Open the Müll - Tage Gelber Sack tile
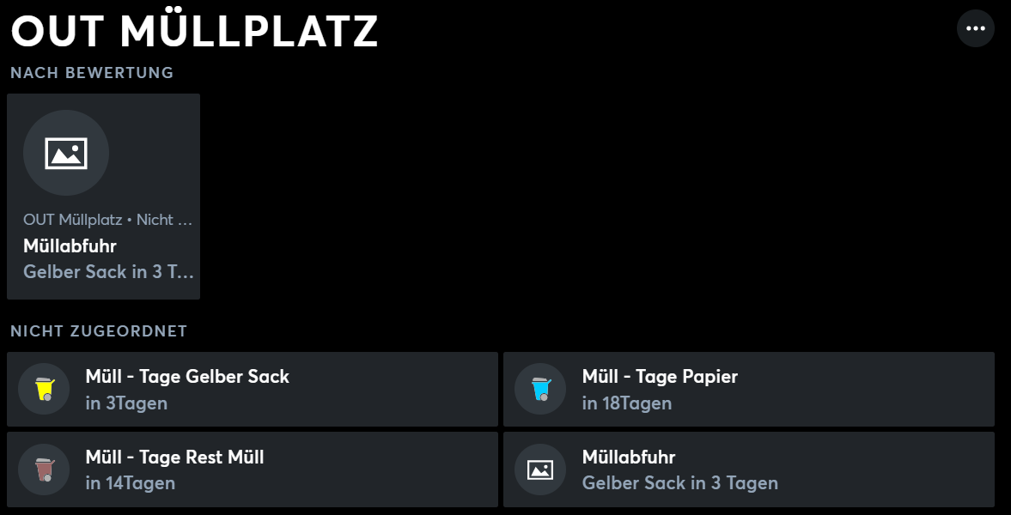 [252, 390]
